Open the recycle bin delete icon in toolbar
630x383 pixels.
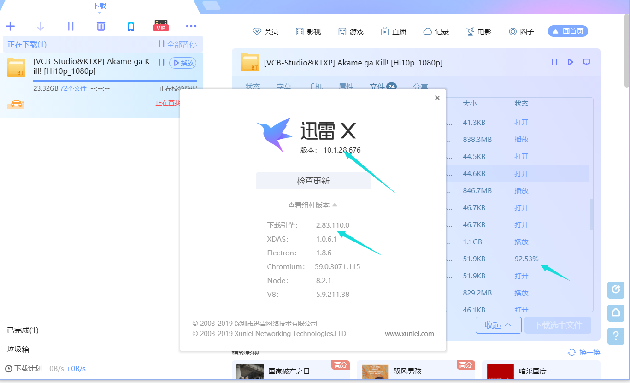(101, 26)
